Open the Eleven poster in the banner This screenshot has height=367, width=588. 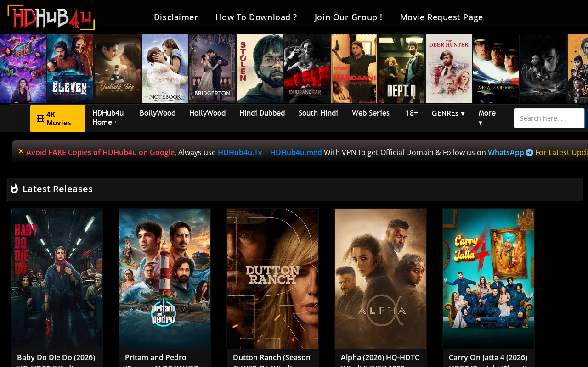pyautogui.click(x=70, y=68)
